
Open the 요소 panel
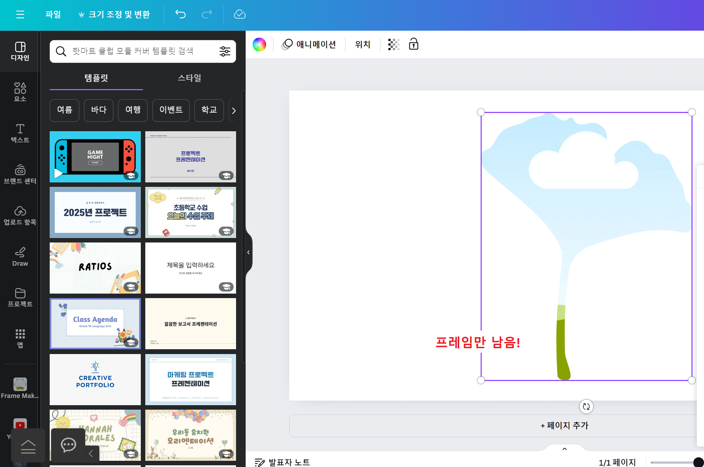tap(20, 92)
